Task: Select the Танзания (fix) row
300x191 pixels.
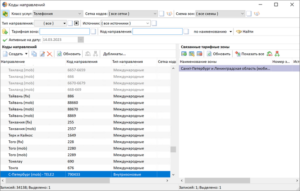Action: [x=85, y=122]
